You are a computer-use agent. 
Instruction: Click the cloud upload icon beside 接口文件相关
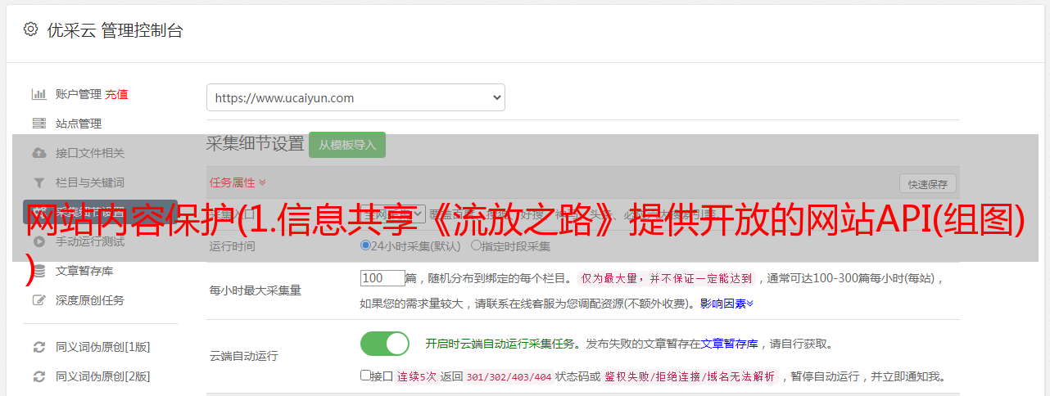(x=38, y=153)
